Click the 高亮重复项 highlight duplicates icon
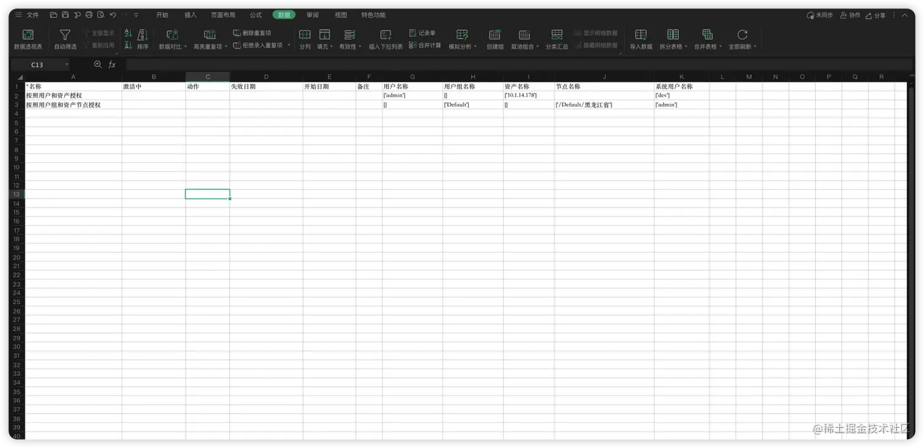 210,35
